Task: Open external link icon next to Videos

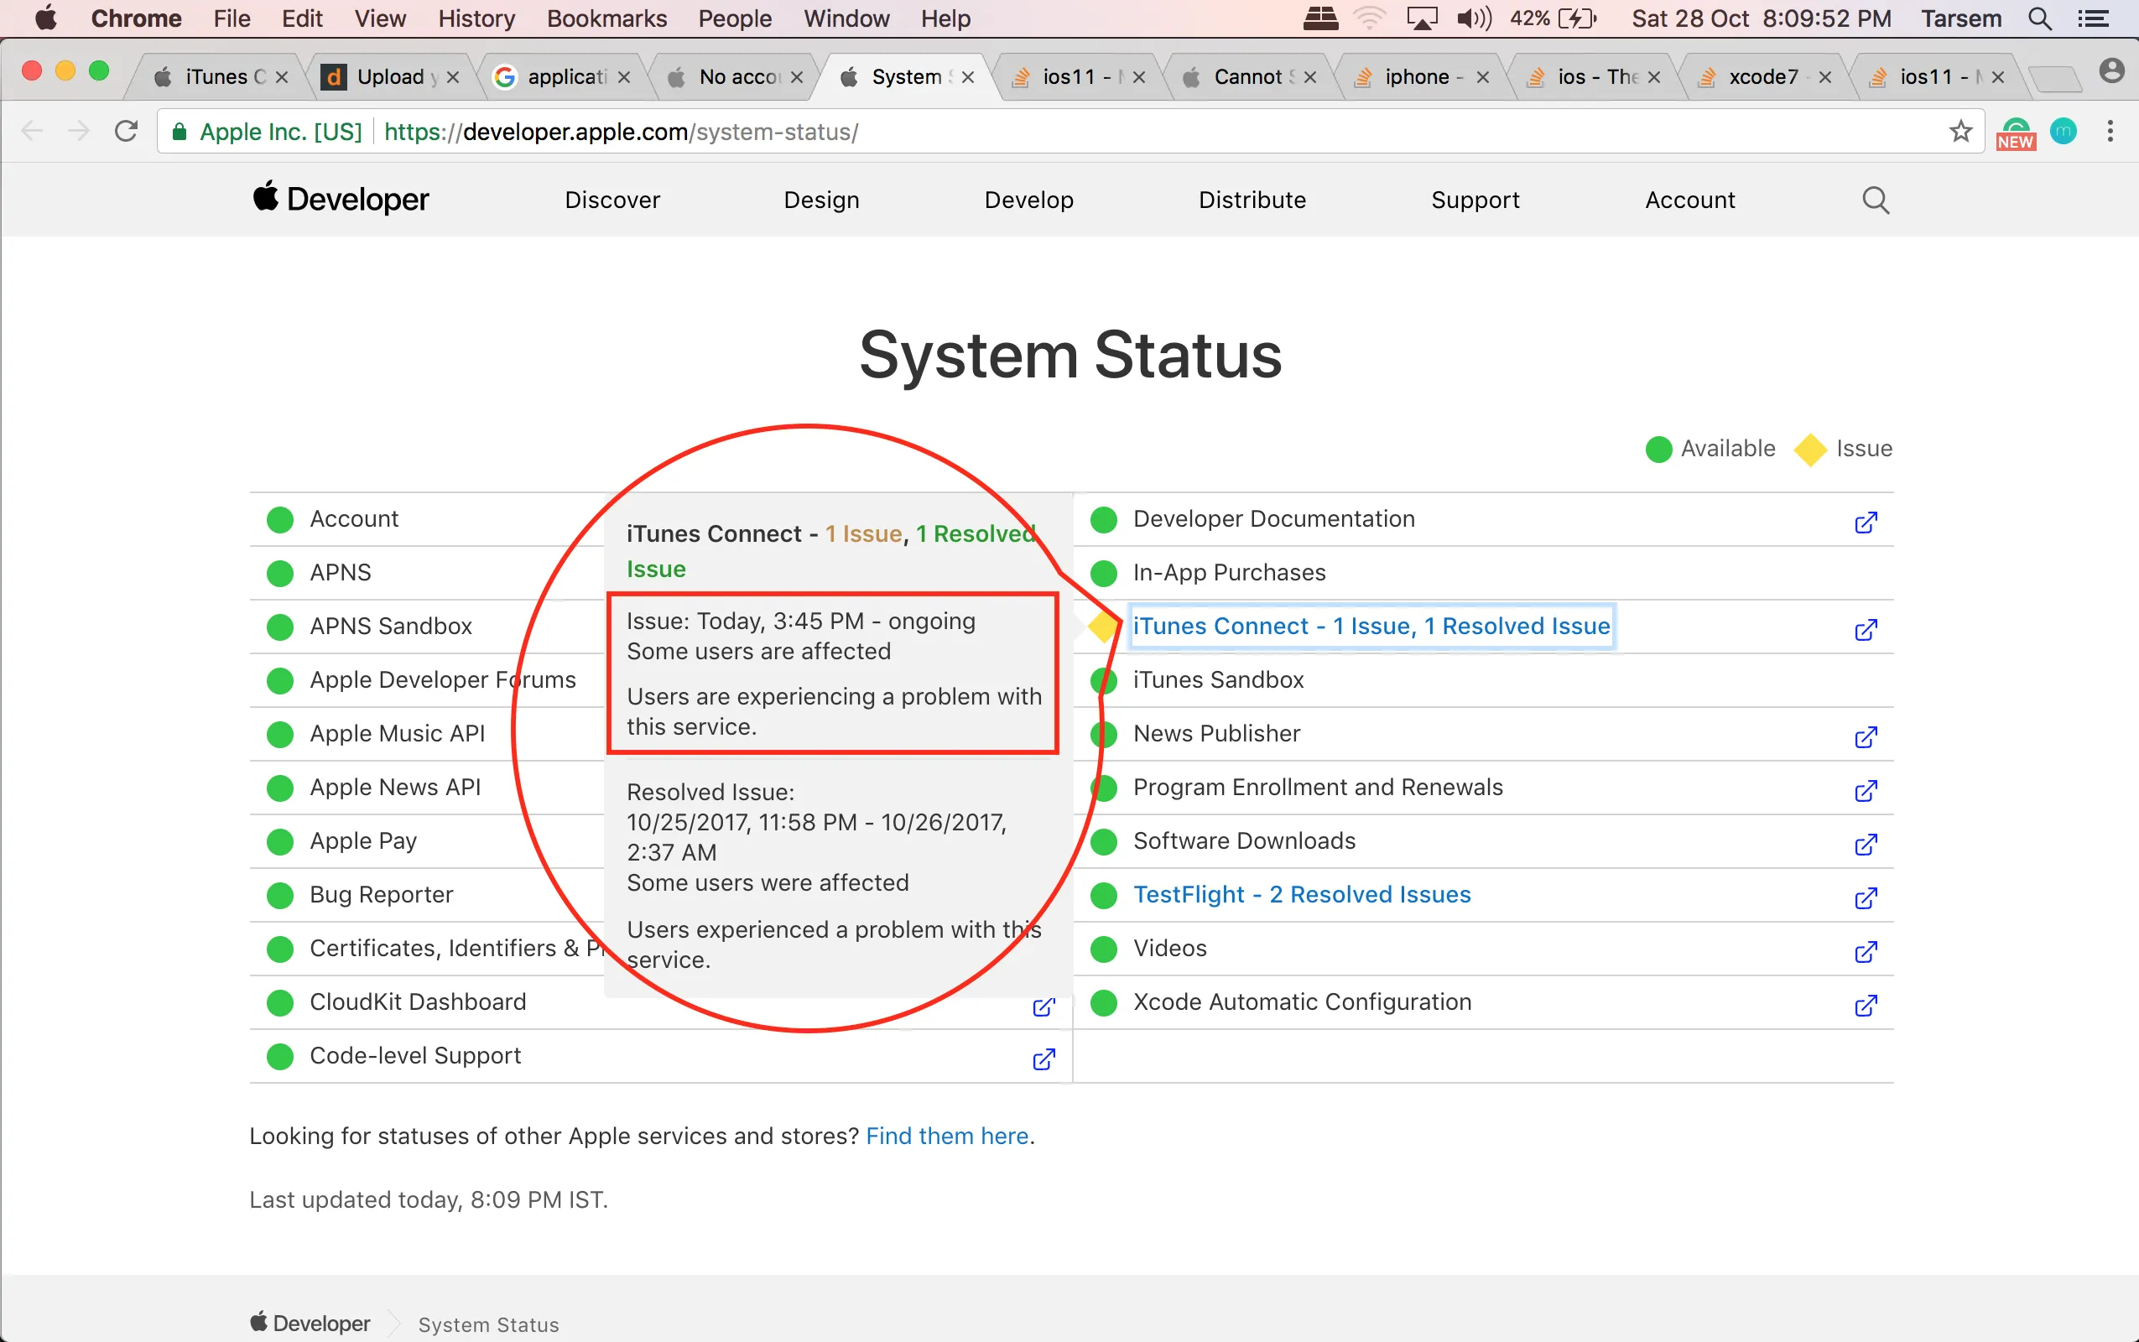Action: (x=1866, y=951)
